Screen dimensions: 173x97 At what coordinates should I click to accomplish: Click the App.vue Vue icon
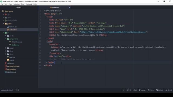pos(8,57)
